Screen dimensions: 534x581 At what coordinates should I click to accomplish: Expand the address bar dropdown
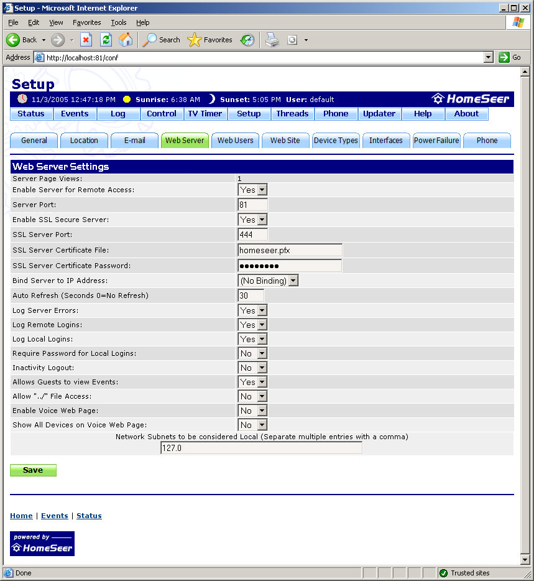[x=489, y=57]
